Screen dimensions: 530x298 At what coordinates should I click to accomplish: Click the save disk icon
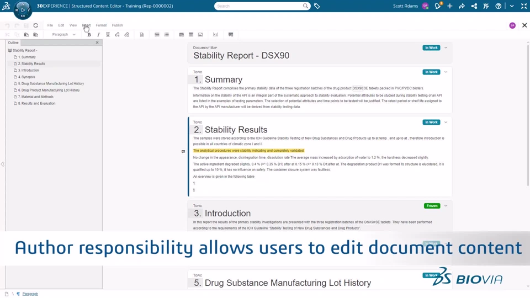click(26, 25)
